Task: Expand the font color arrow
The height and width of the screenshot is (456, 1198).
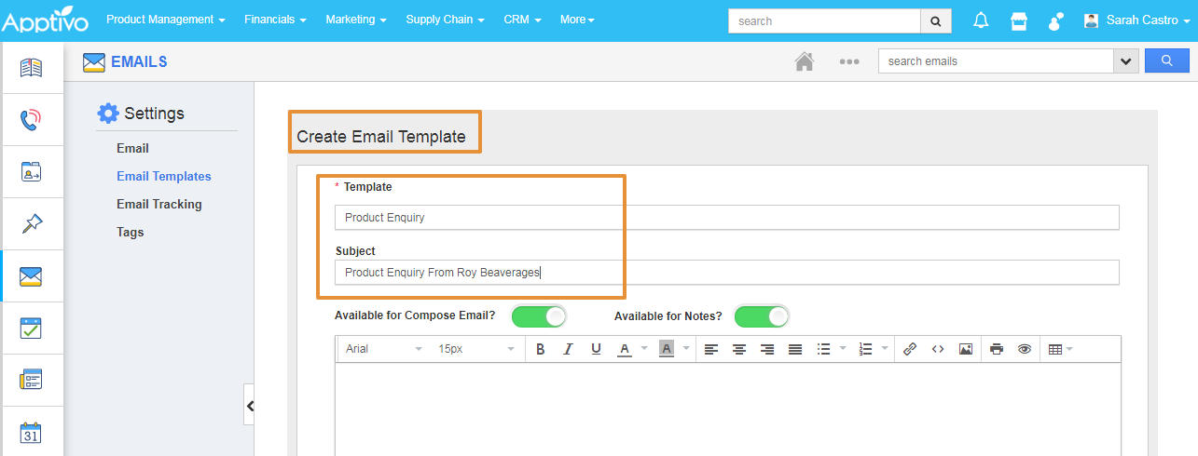Action: [644, 349]
